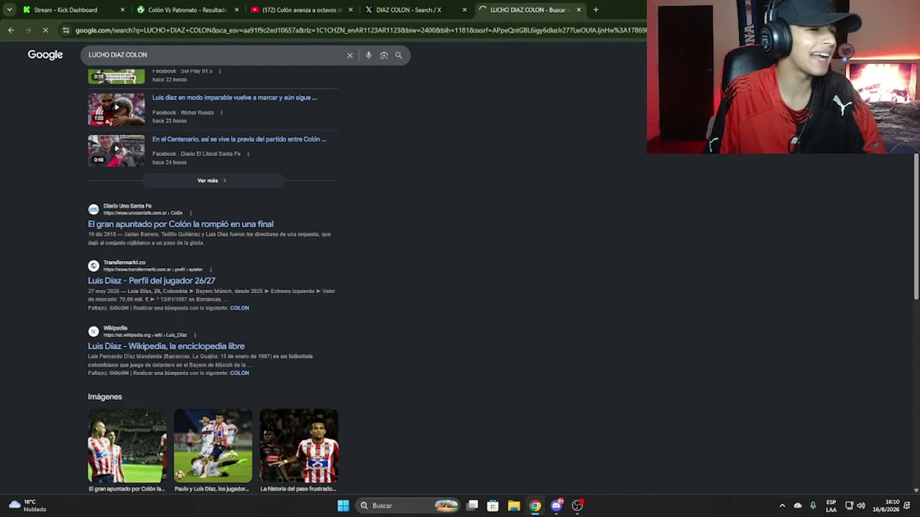Screen dimensions: 920x517
Task: Play the Diario El Litoral video thumbnail
Action: tap(116, 151)
